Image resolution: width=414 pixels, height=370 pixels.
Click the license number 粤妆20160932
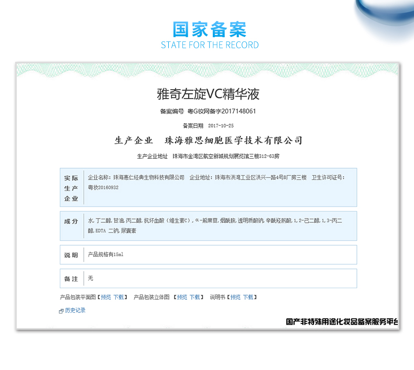(103, 188)
